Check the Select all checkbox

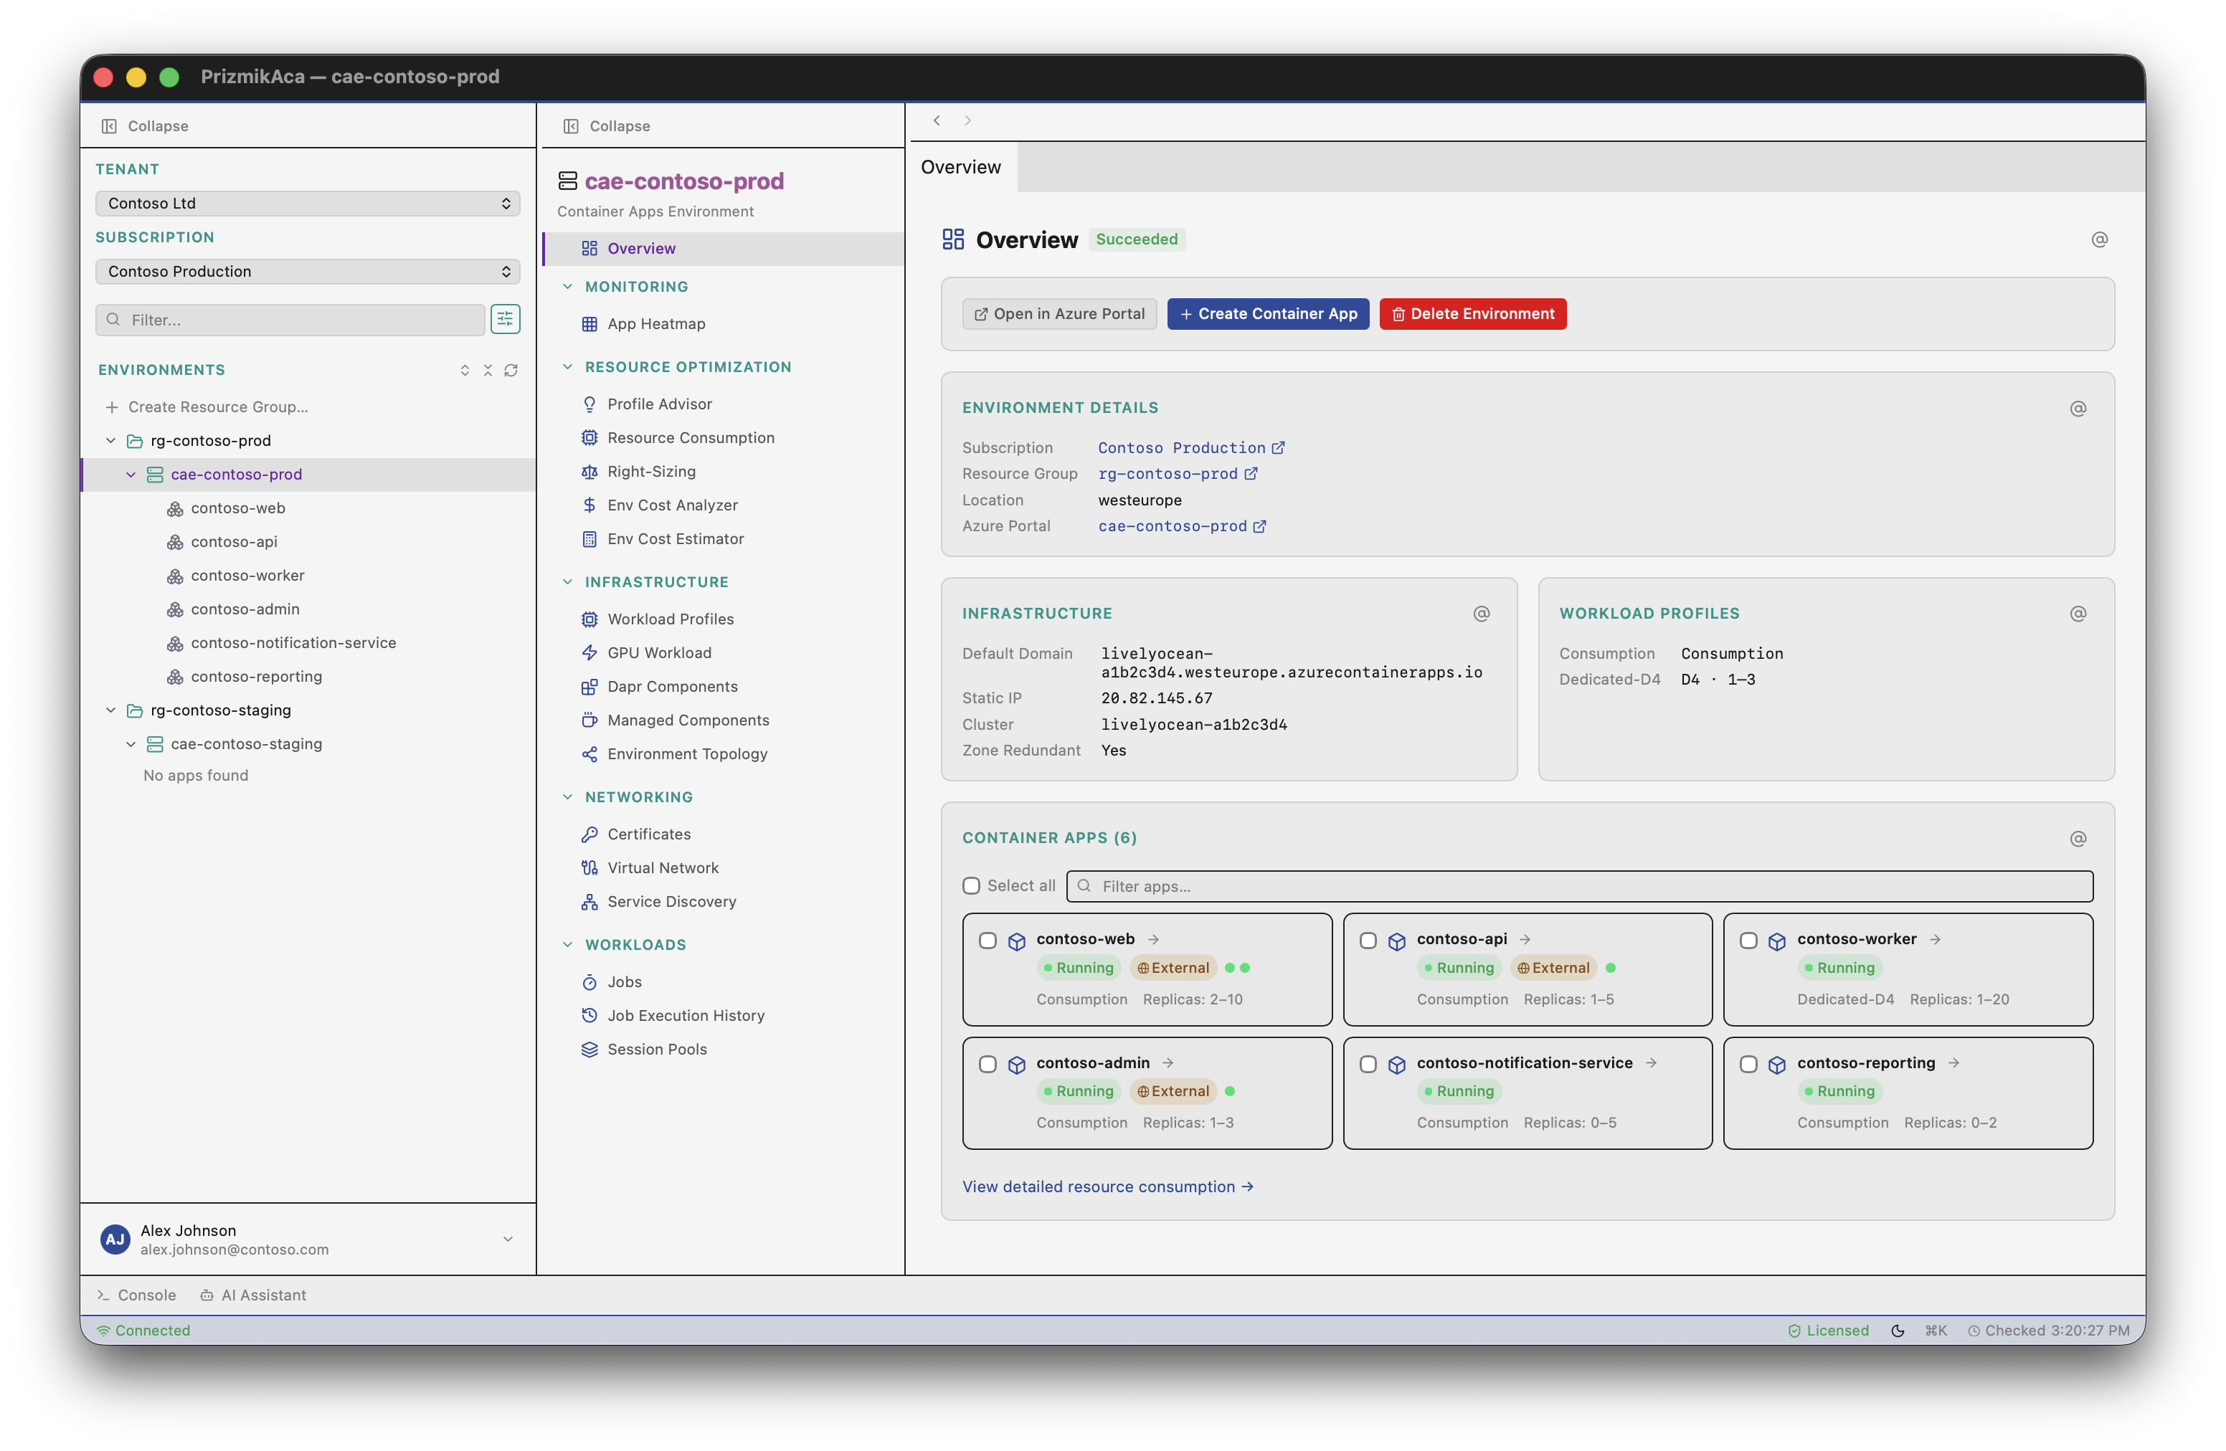point(972,885)
